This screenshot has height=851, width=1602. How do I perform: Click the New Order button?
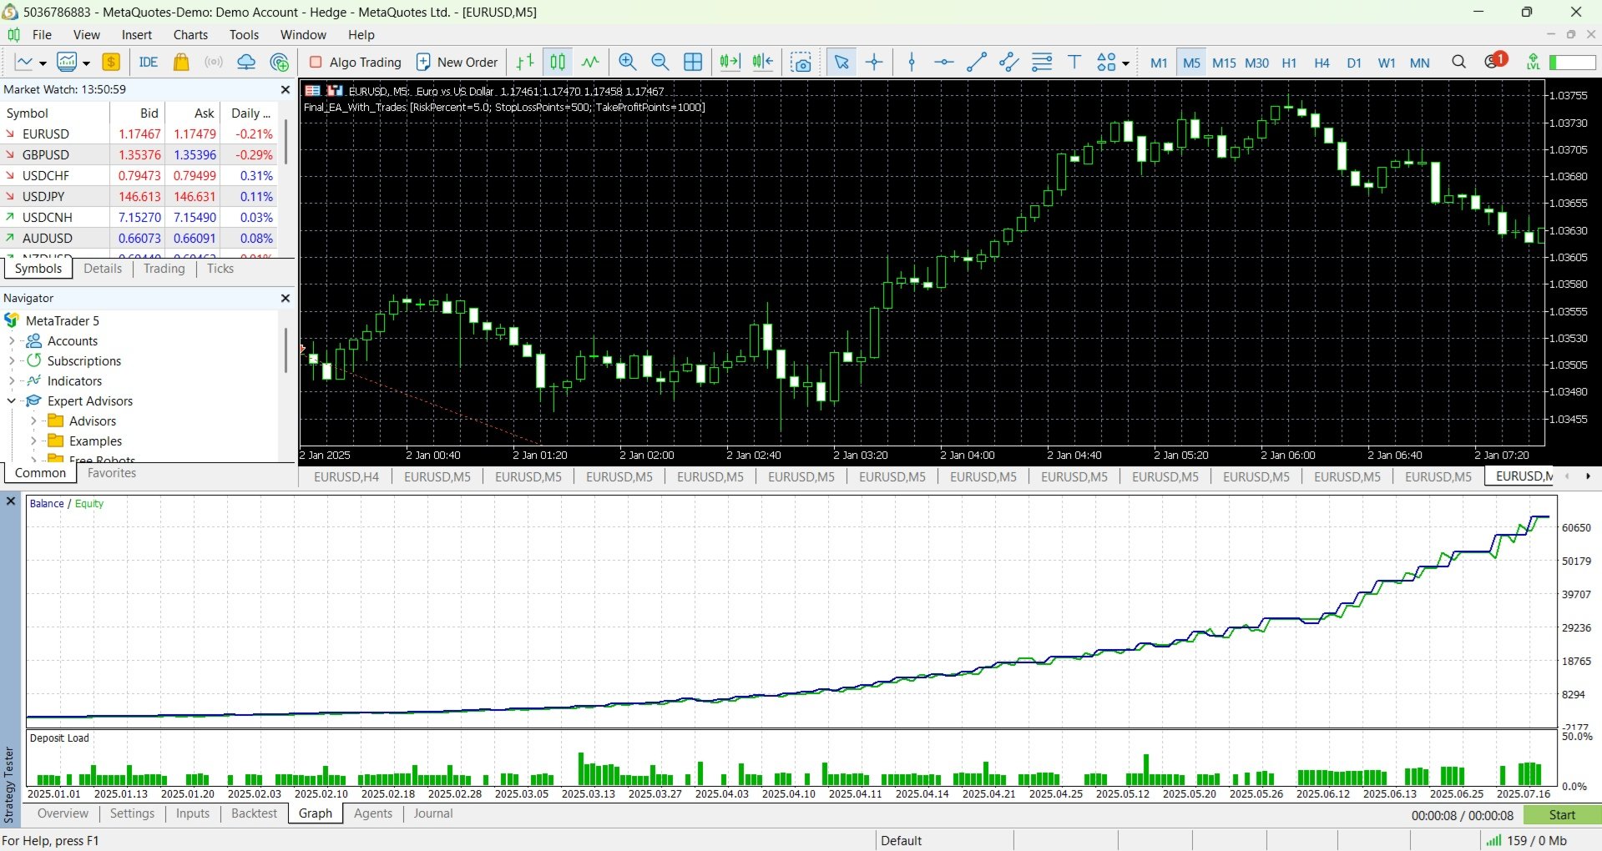457,63
